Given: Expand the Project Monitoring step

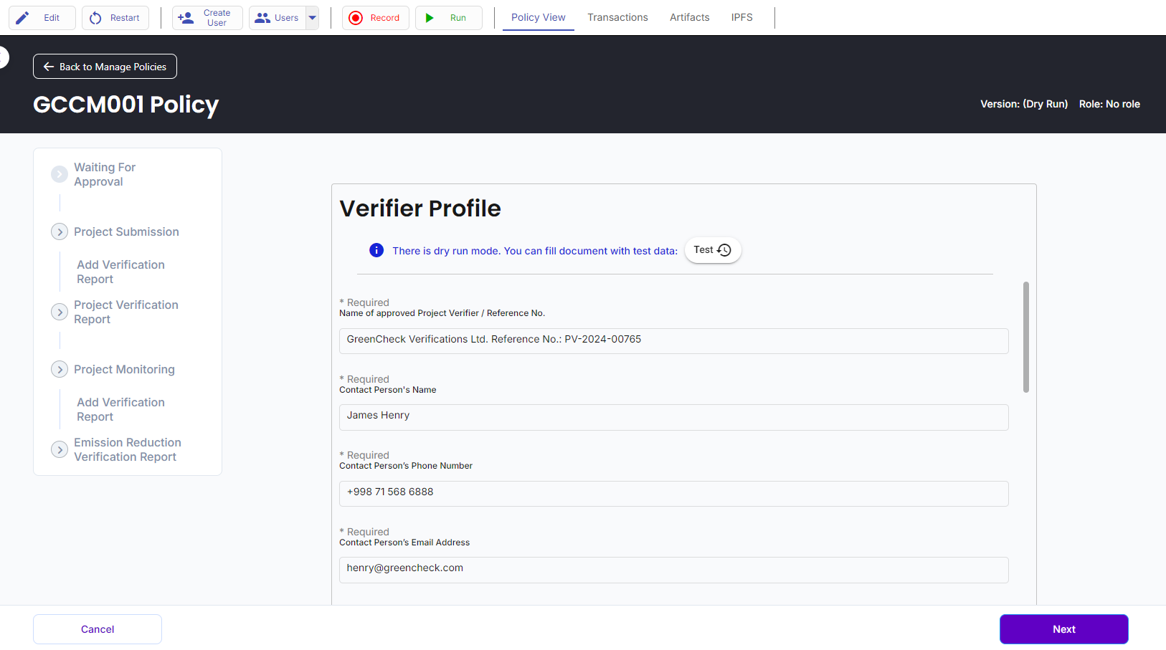Looking at the screenshot, I should coord(60,370).
